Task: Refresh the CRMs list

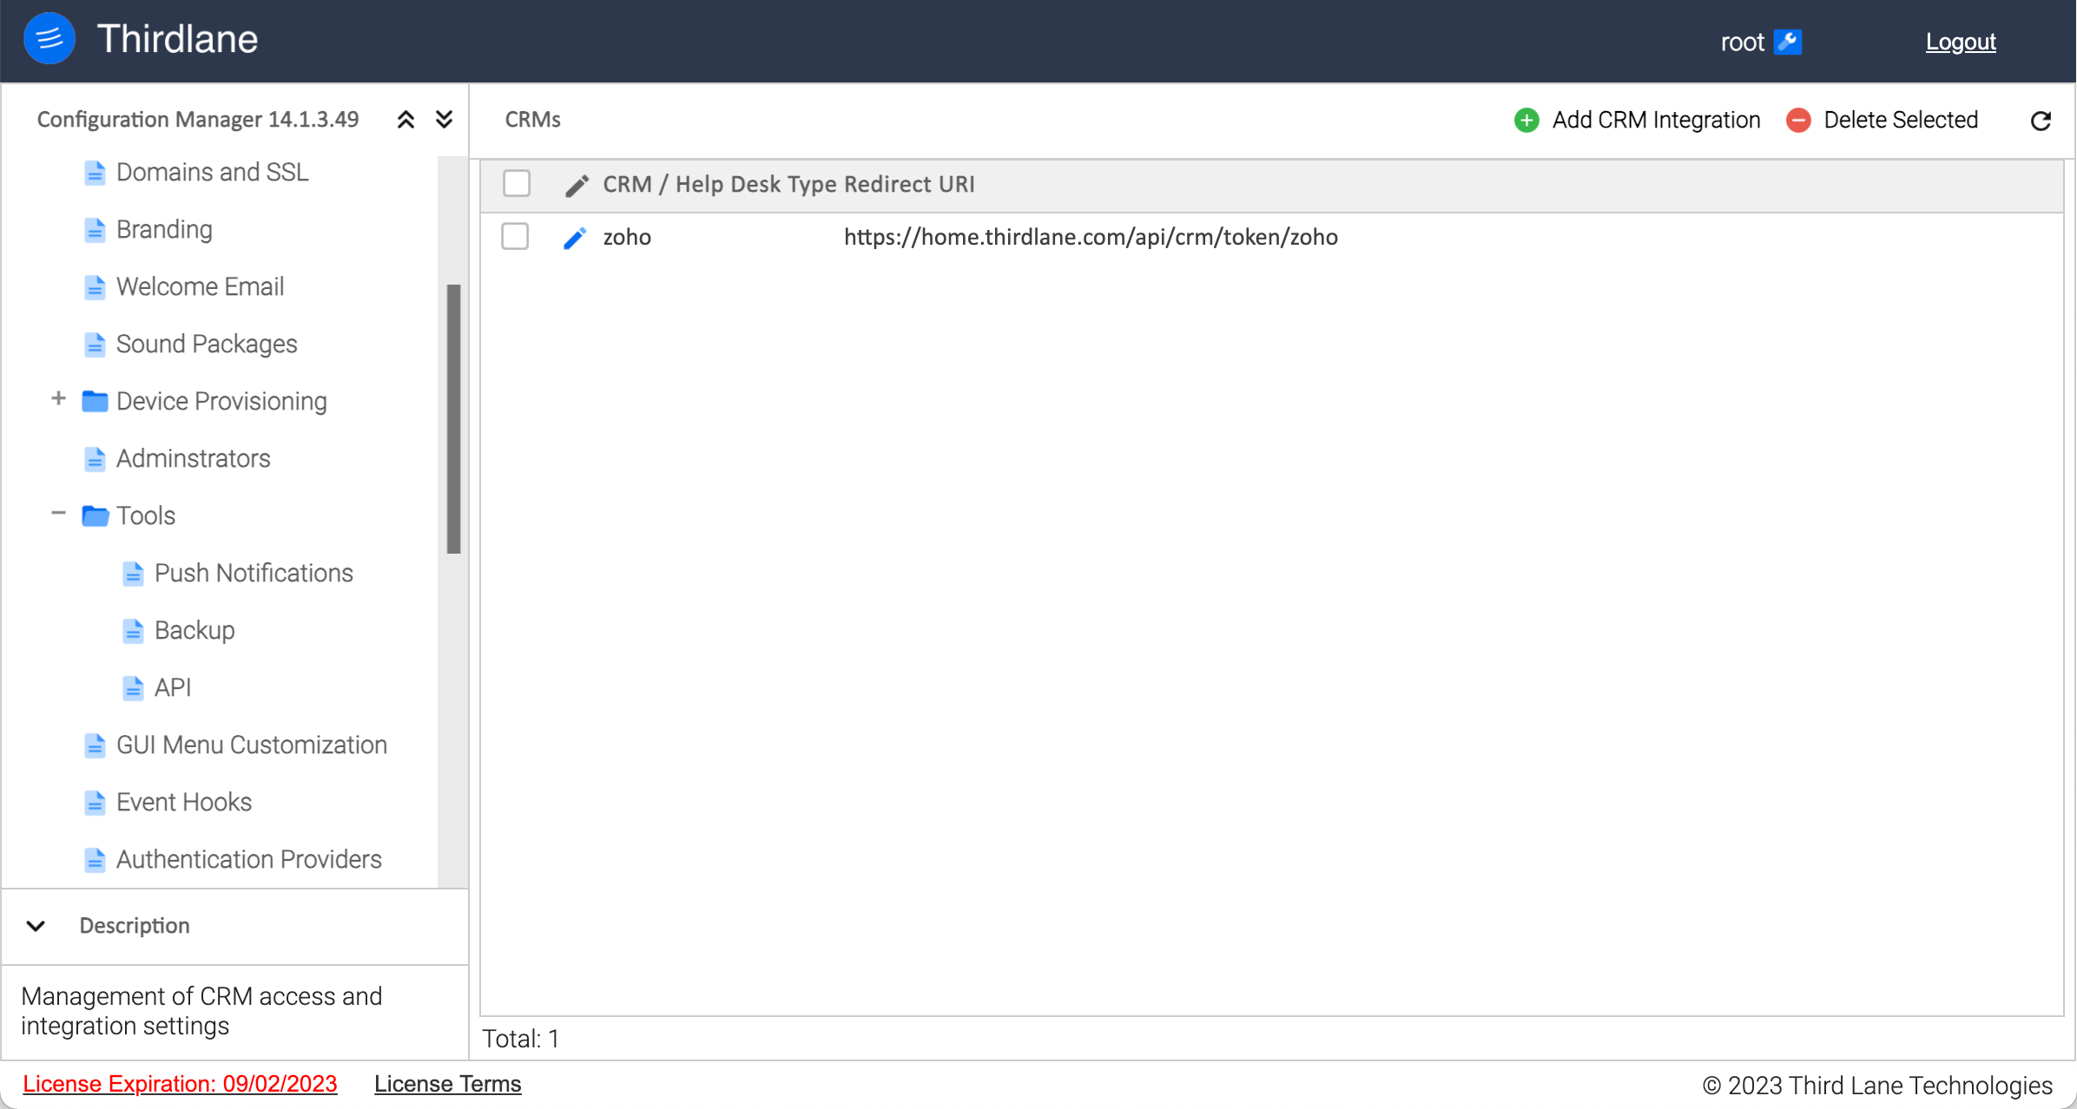Action: (2041, 121)
